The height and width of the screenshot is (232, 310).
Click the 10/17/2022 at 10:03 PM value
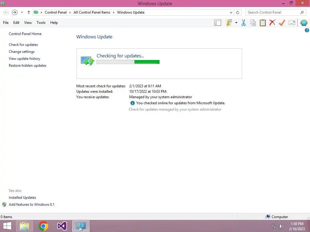click(148, 92)
